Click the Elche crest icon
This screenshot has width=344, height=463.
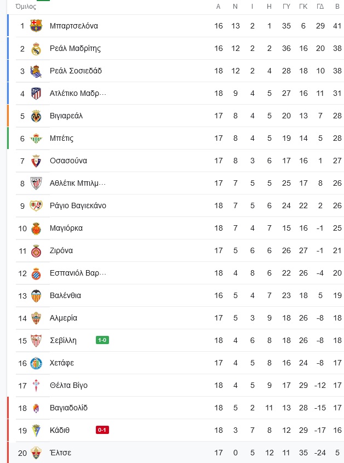(36, 453)
